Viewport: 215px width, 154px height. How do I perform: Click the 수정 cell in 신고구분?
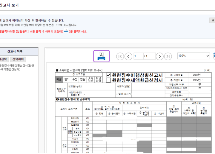(x=75, y=79)
